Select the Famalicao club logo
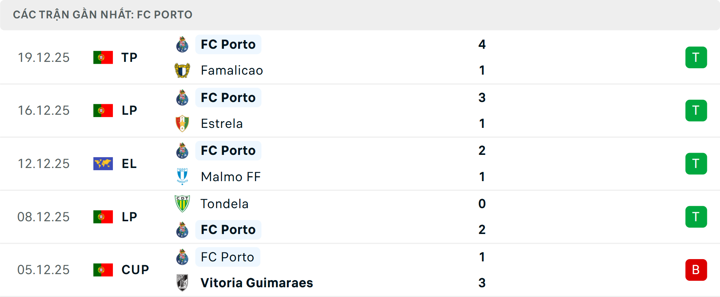The image size is (720, 297). (x=182, y=70)
